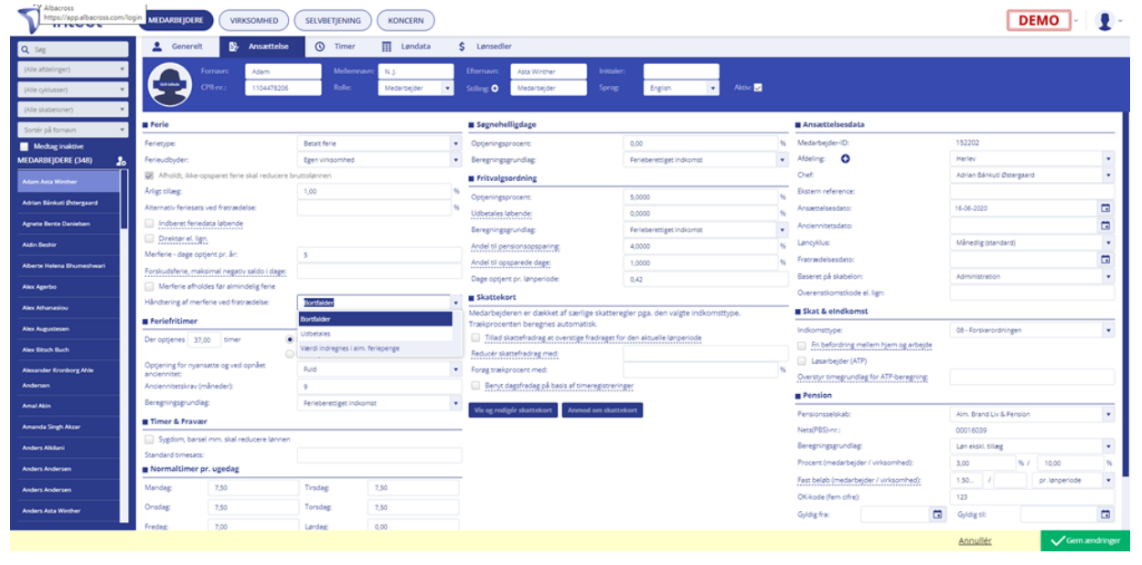Open the (Alle afdelinger) filter dropdown
The image size is (1142, 565).
[x=73, y=69]
